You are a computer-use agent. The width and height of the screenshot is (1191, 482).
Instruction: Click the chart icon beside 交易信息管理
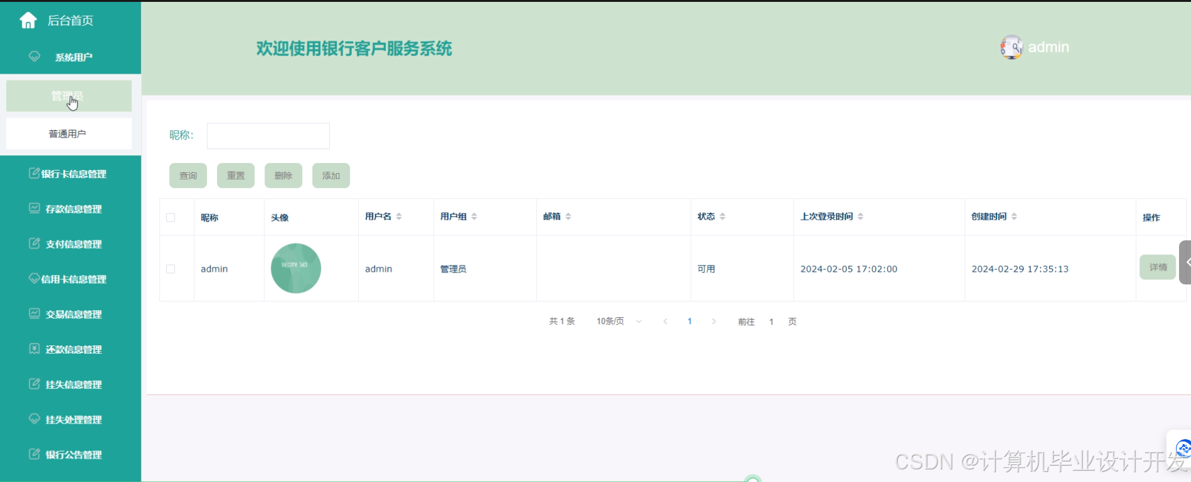tap(35, 313)
